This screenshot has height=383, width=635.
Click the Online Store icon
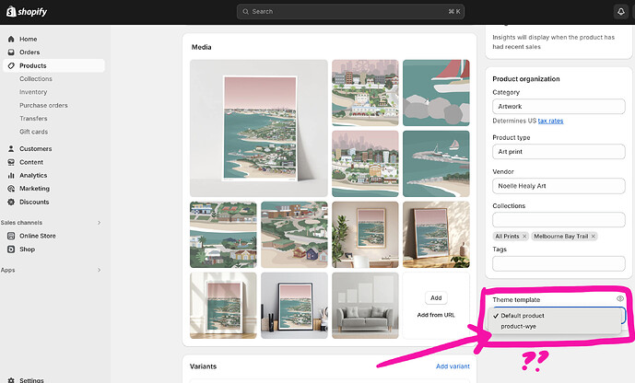(x=11, y=236)
